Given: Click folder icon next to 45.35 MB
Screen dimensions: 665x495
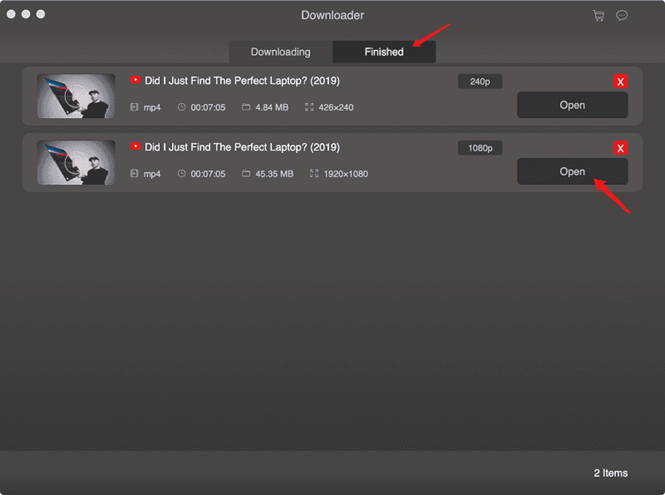Looking at the screenshot, I should pyautogui.click(x=246, y=173).
